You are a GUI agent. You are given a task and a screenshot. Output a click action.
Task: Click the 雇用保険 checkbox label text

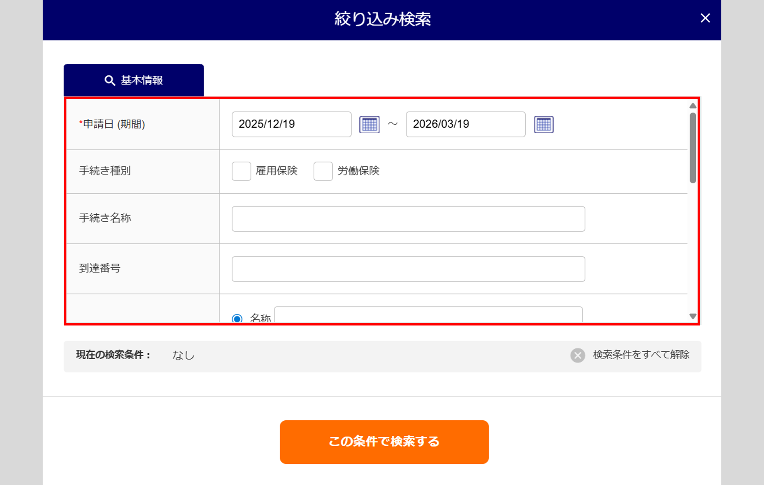click(276, 171)
